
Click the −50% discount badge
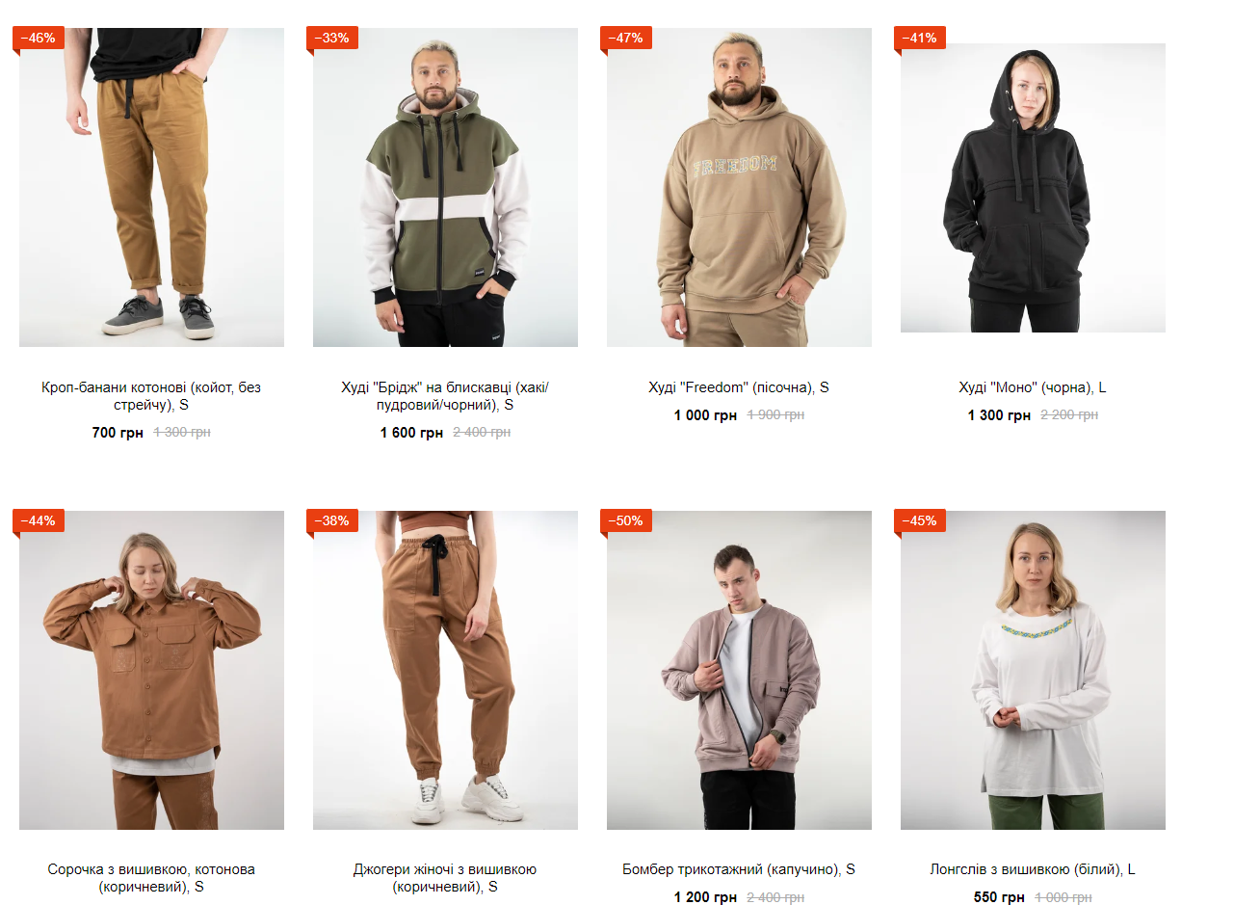pyautogui.click(x=626, y=520)
